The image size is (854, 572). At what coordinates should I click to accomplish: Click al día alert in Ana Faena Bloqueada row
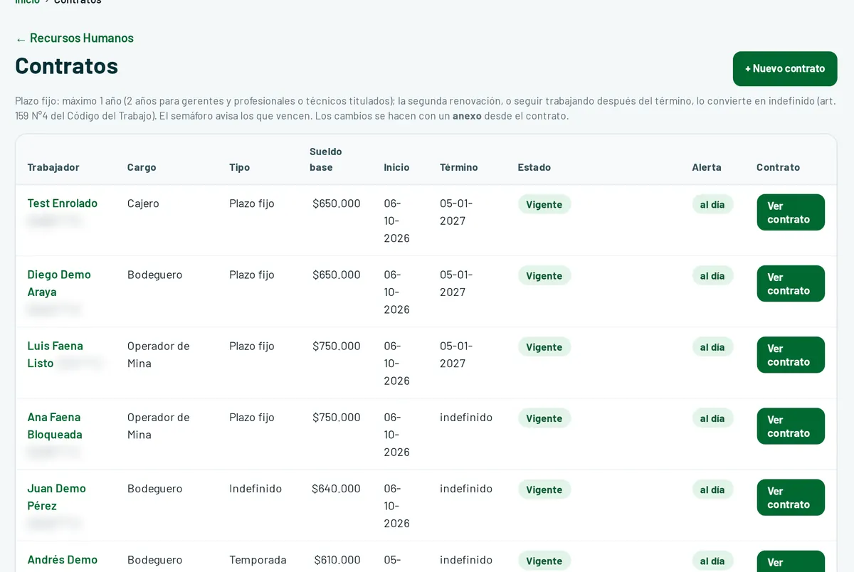[712, 418]
